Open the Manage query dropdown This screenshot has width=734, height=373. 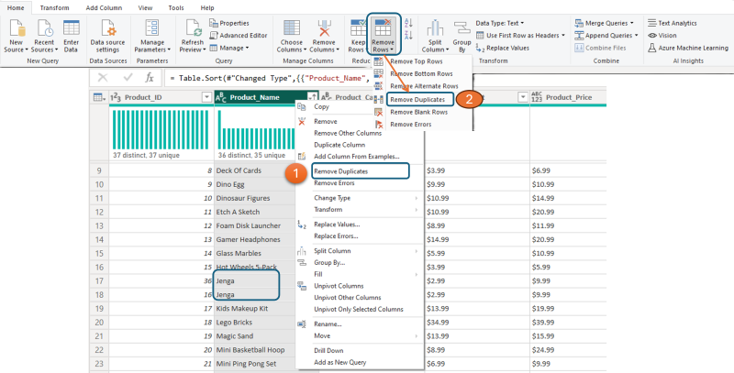click(228, 48)
